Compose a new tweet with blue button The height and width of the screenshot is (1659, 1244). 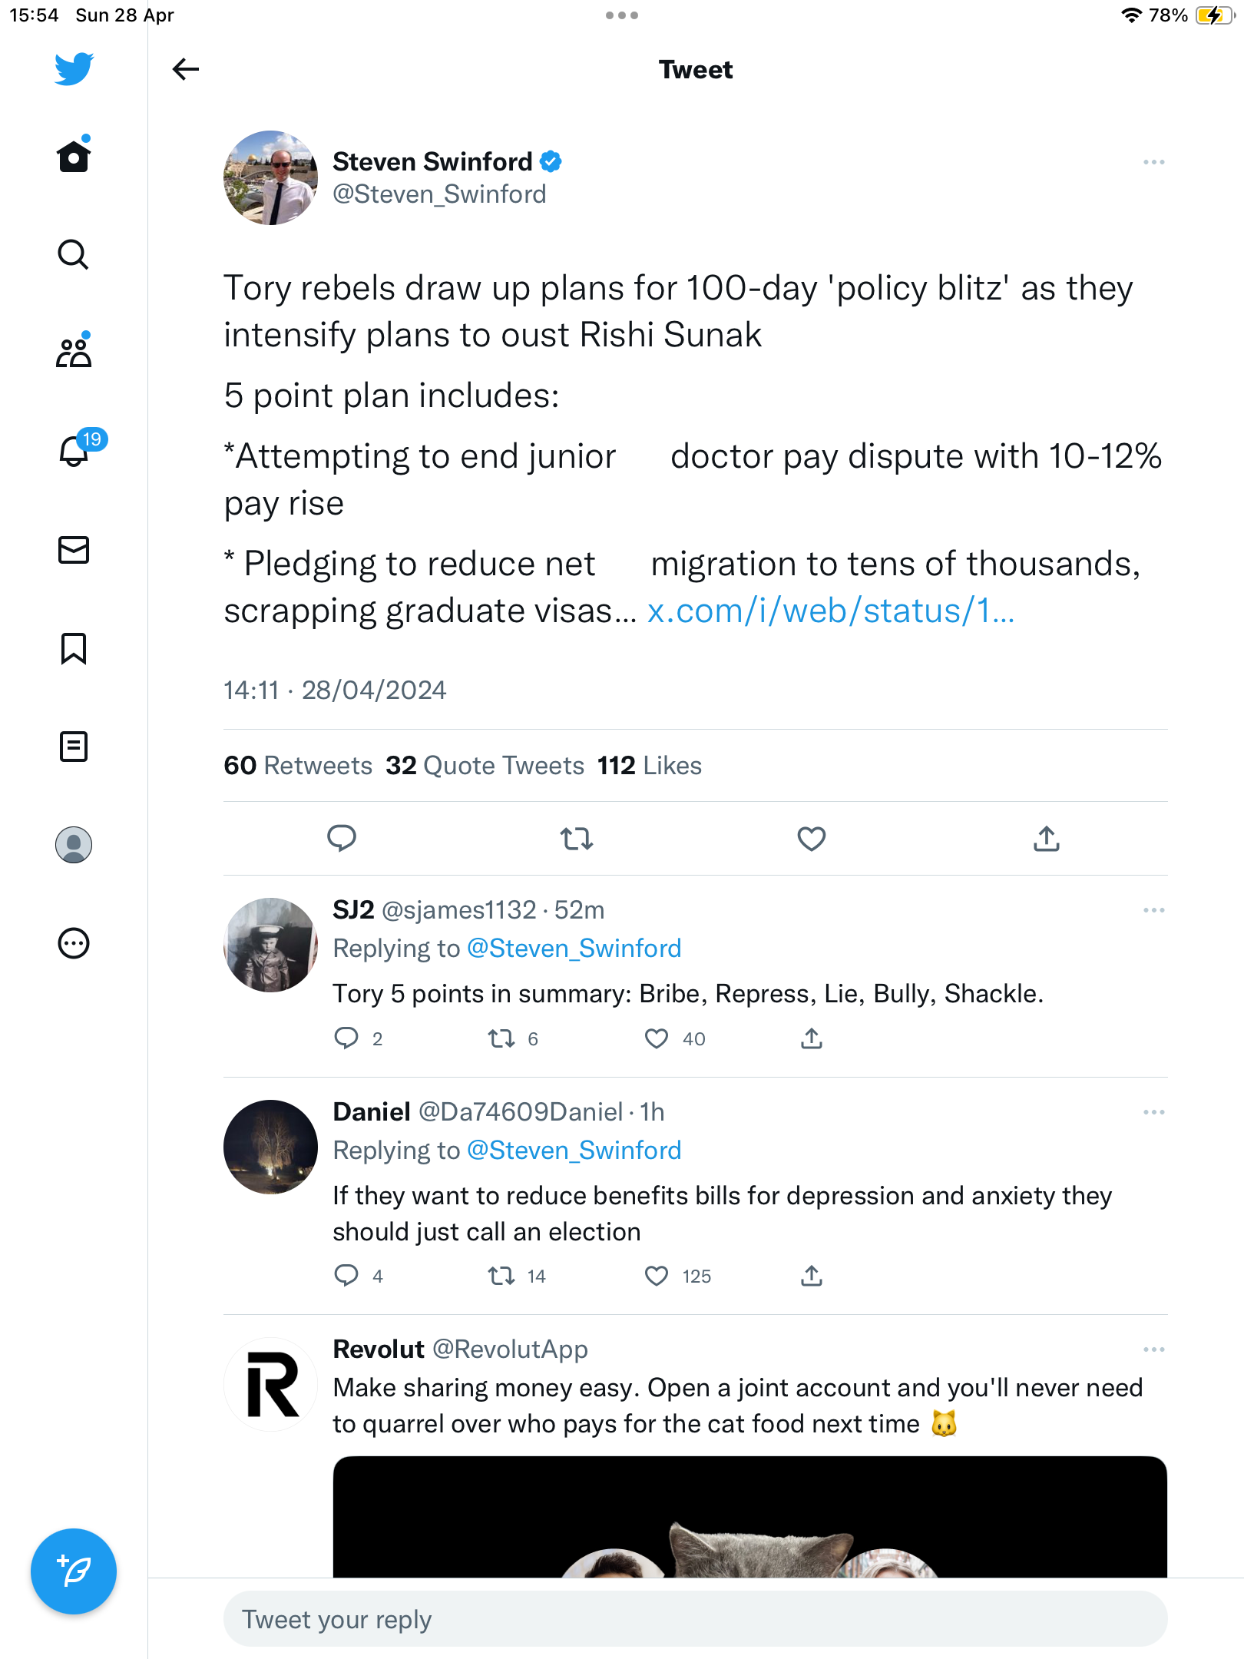(x=74, y=1571)
